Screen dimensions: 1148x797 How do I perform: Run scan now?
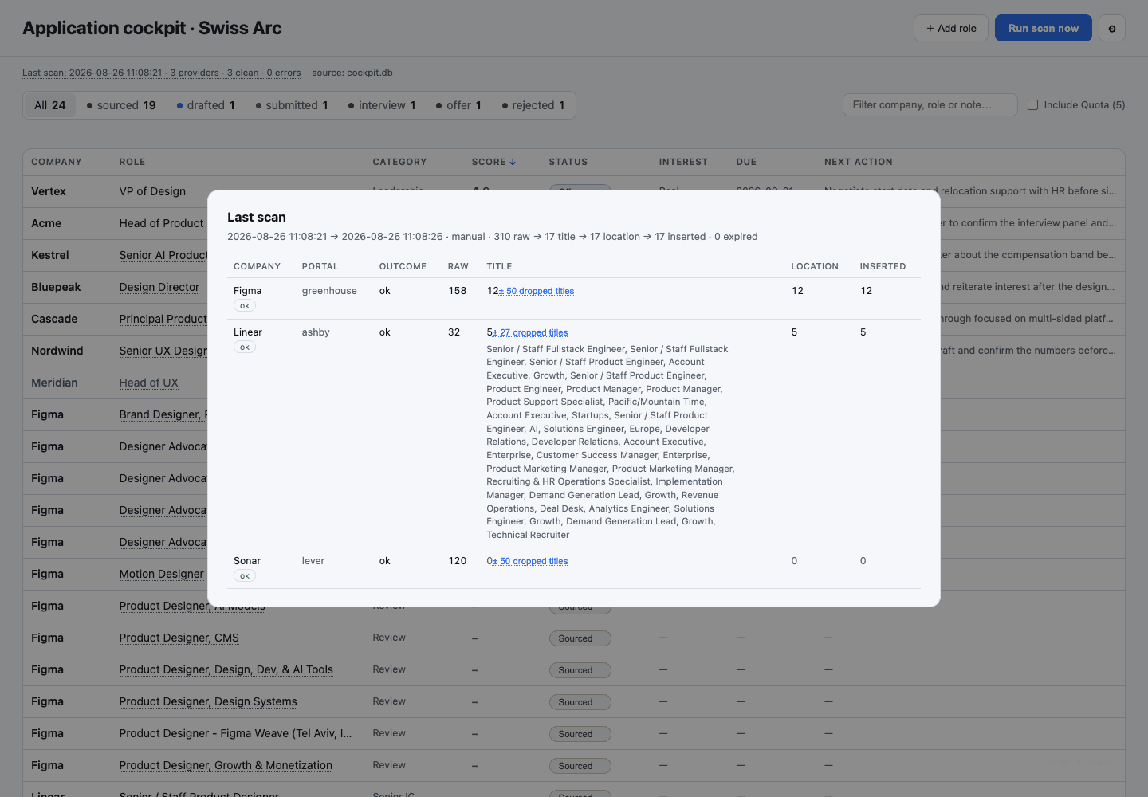1044,28
